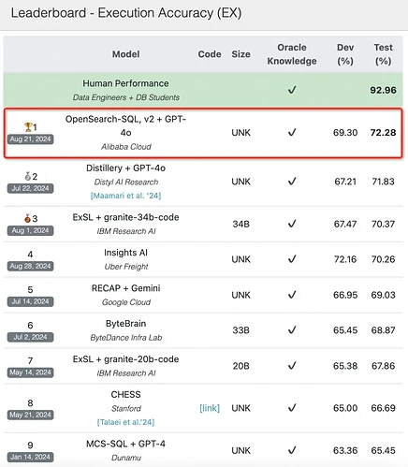Screen dimensions: 408x467
Task: Click the Jul 2, 2024 date badge
Action: click(30, 337)
